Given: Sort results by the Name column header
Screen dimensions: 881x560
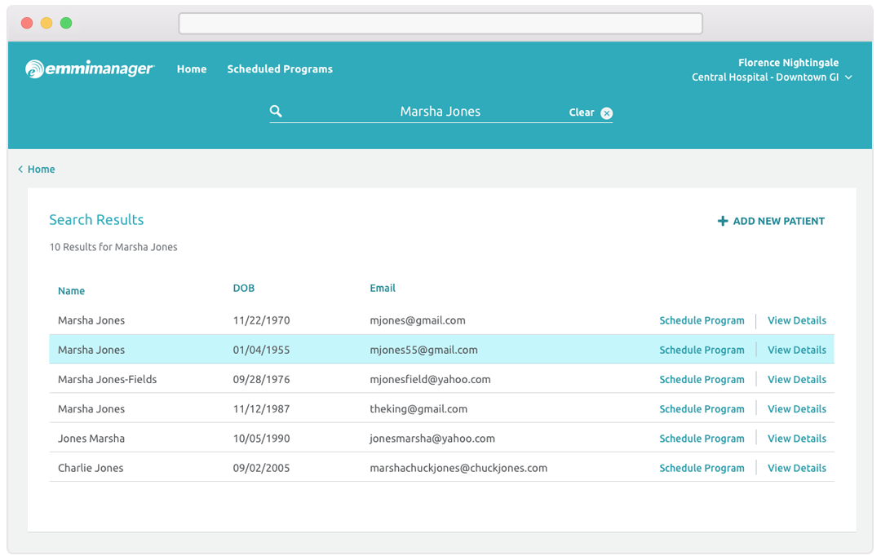Looking at the screenshot, I should 71,291.
